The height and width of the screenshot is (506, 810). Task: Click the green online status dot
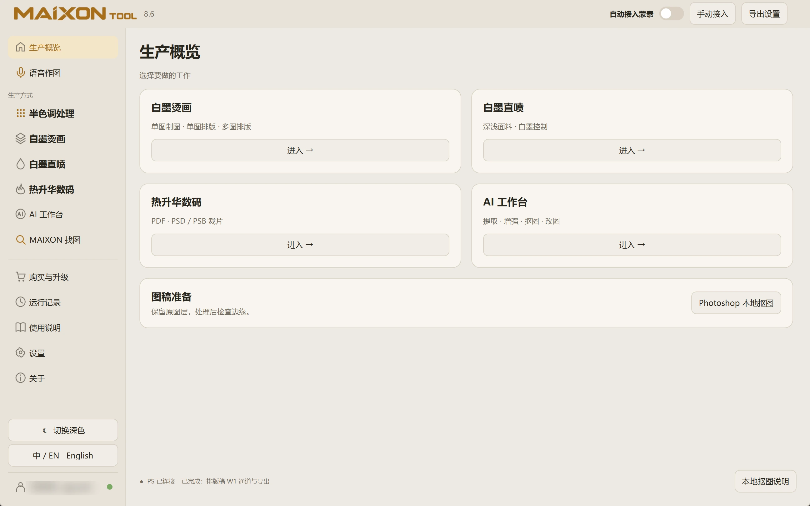(109, 487)
